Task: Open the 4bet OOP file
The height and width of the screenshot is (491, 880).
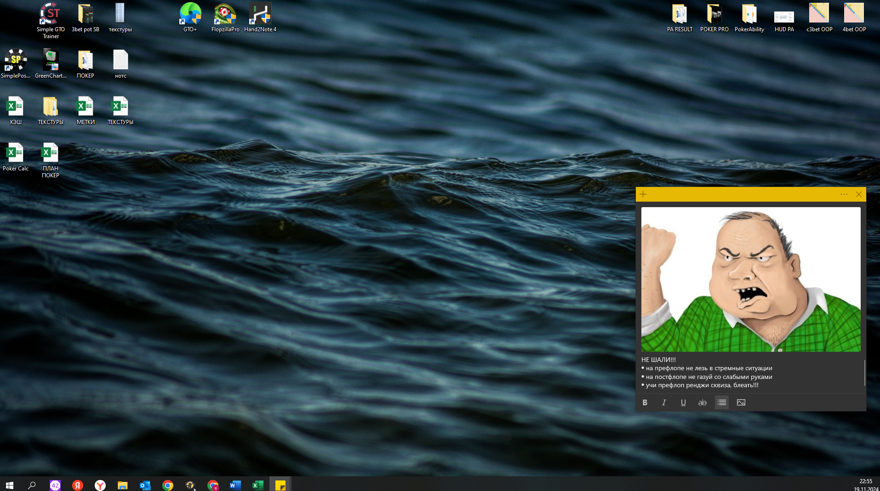Action: click(854, 17)
